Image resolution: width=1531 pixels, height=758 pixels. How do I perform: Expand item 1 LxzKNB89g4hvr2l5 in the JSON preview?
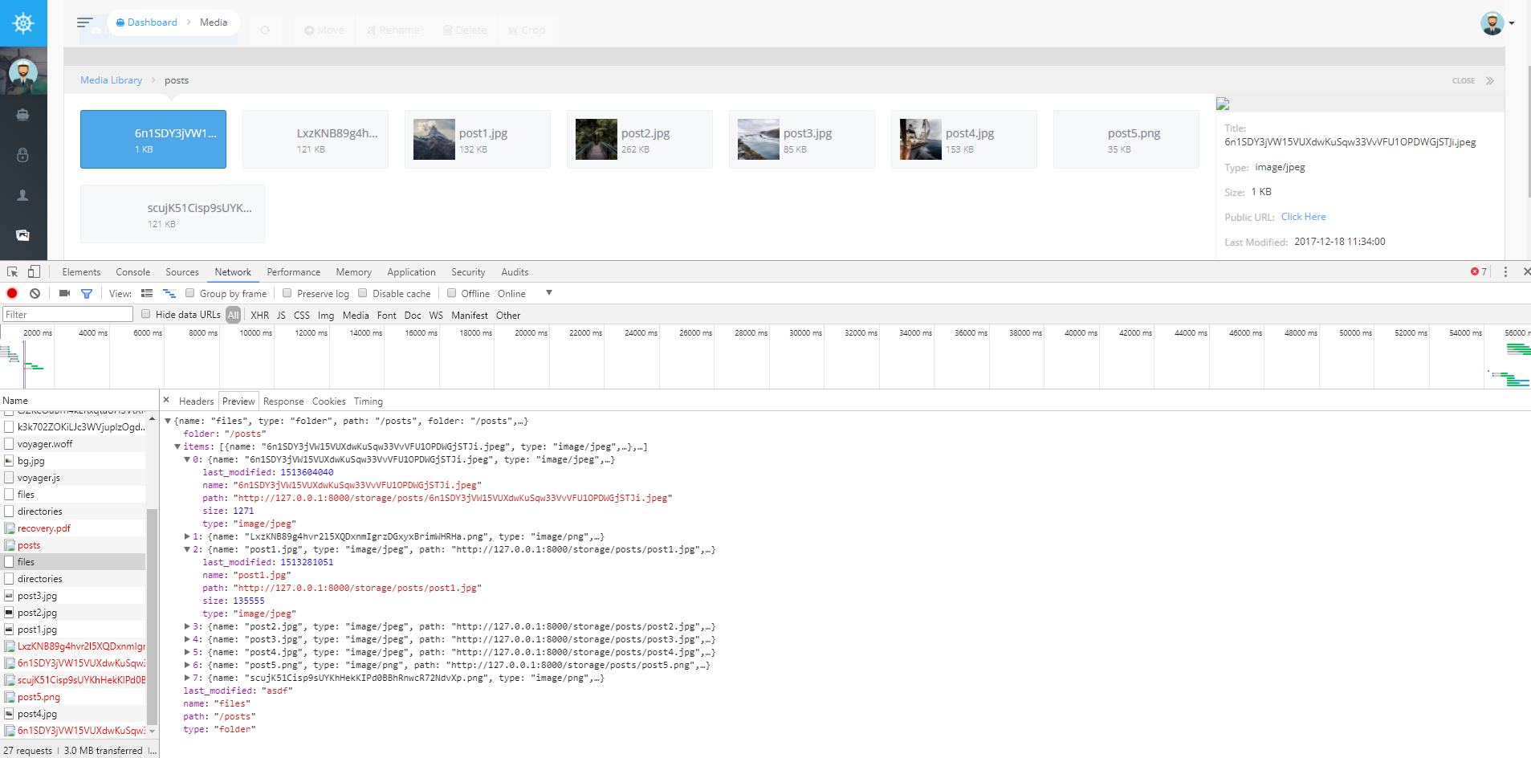tap(188, 536)
